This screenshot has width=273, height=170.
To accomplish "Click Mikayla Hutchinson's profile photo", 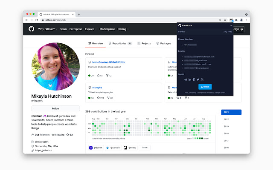I will tap(55, 66).
